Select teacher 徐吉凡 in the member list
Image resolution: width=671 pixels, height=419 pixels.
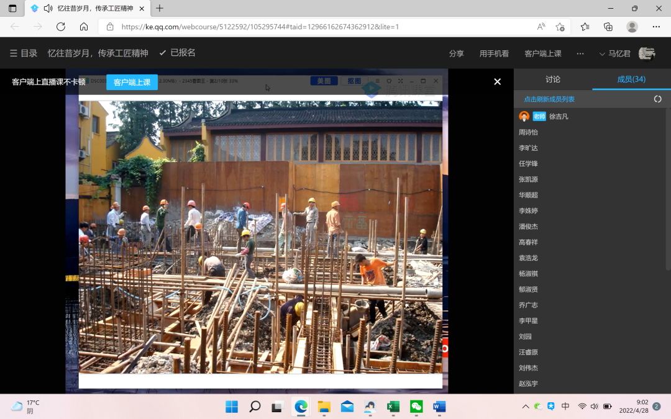coord(558,117)
